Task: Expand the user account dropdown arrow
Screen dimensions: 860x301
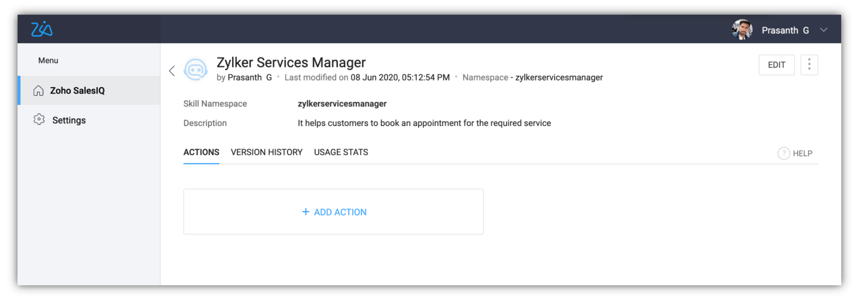Action: pyautogui.click(x=823, y=30)
